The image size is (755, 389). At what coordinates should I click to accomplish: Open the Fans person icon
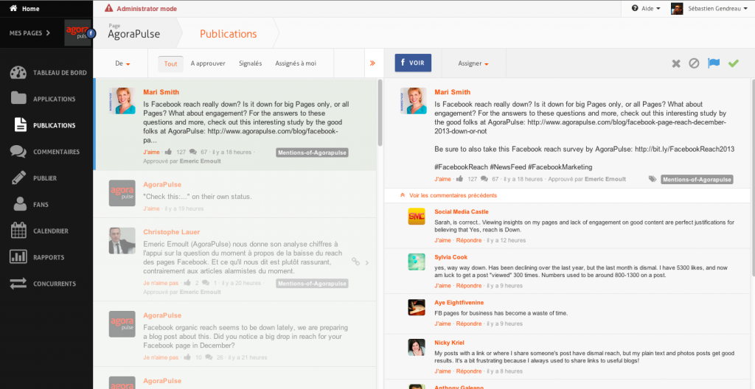[x=20, y=204]
